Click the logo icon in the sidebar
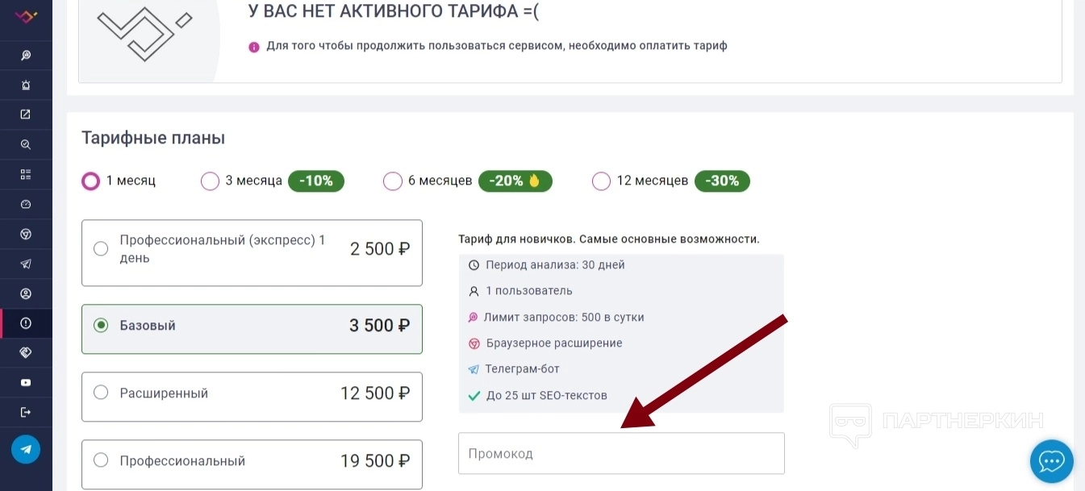The image size is (1085, 491). [x=26, y=16]
